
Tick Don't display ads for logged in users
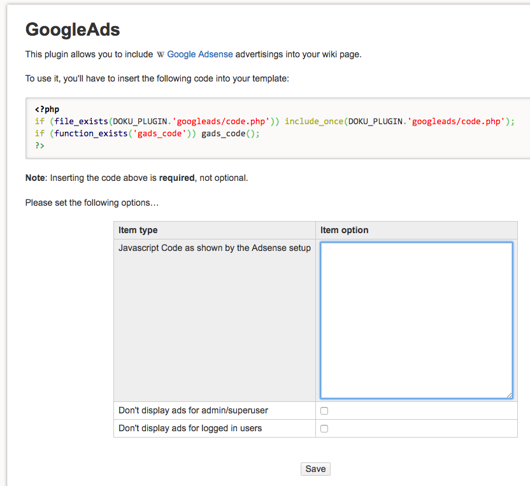(324, 429)
